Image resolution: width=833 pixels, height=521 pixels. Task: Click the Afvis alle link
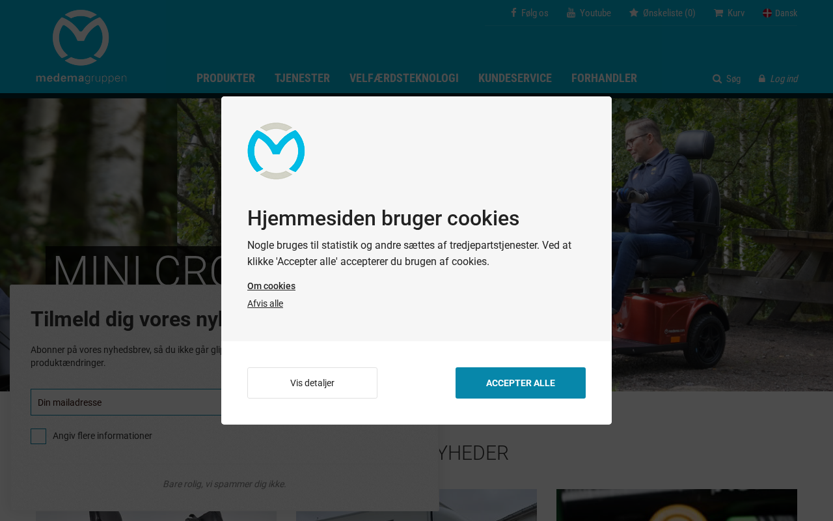(265, 303)
